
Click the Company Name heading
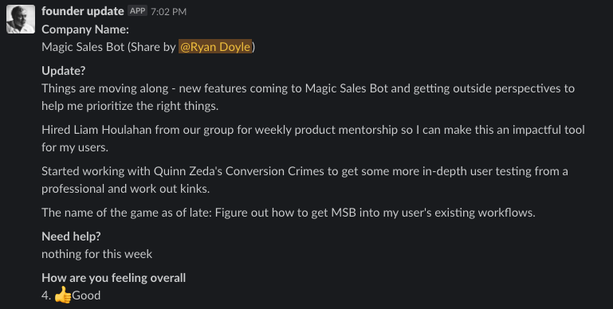[x=85, y=29]
